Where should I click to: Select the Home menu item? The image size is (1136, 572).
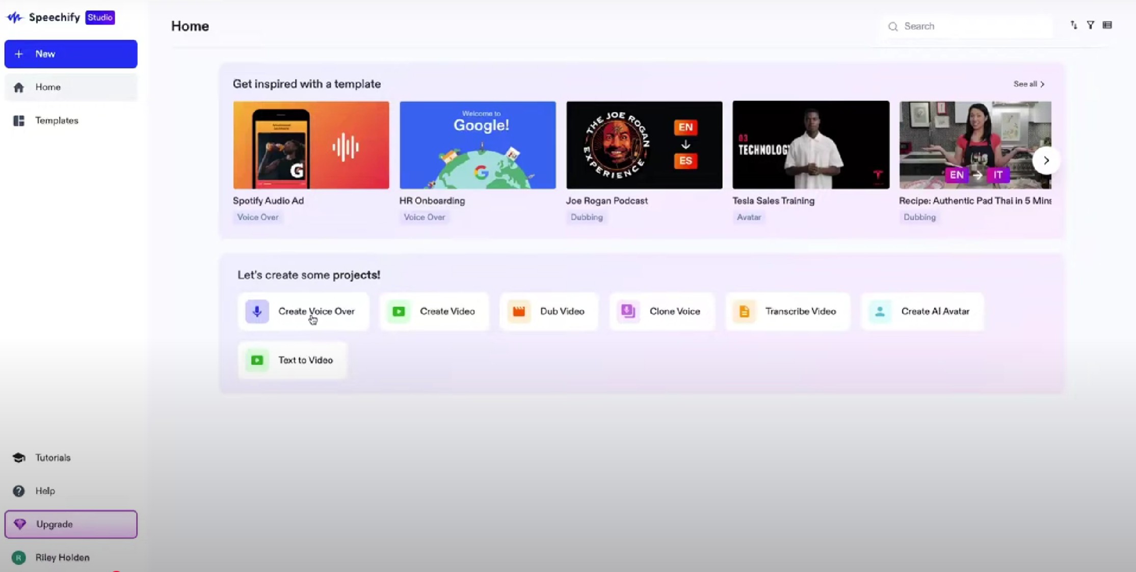point(71,86)
